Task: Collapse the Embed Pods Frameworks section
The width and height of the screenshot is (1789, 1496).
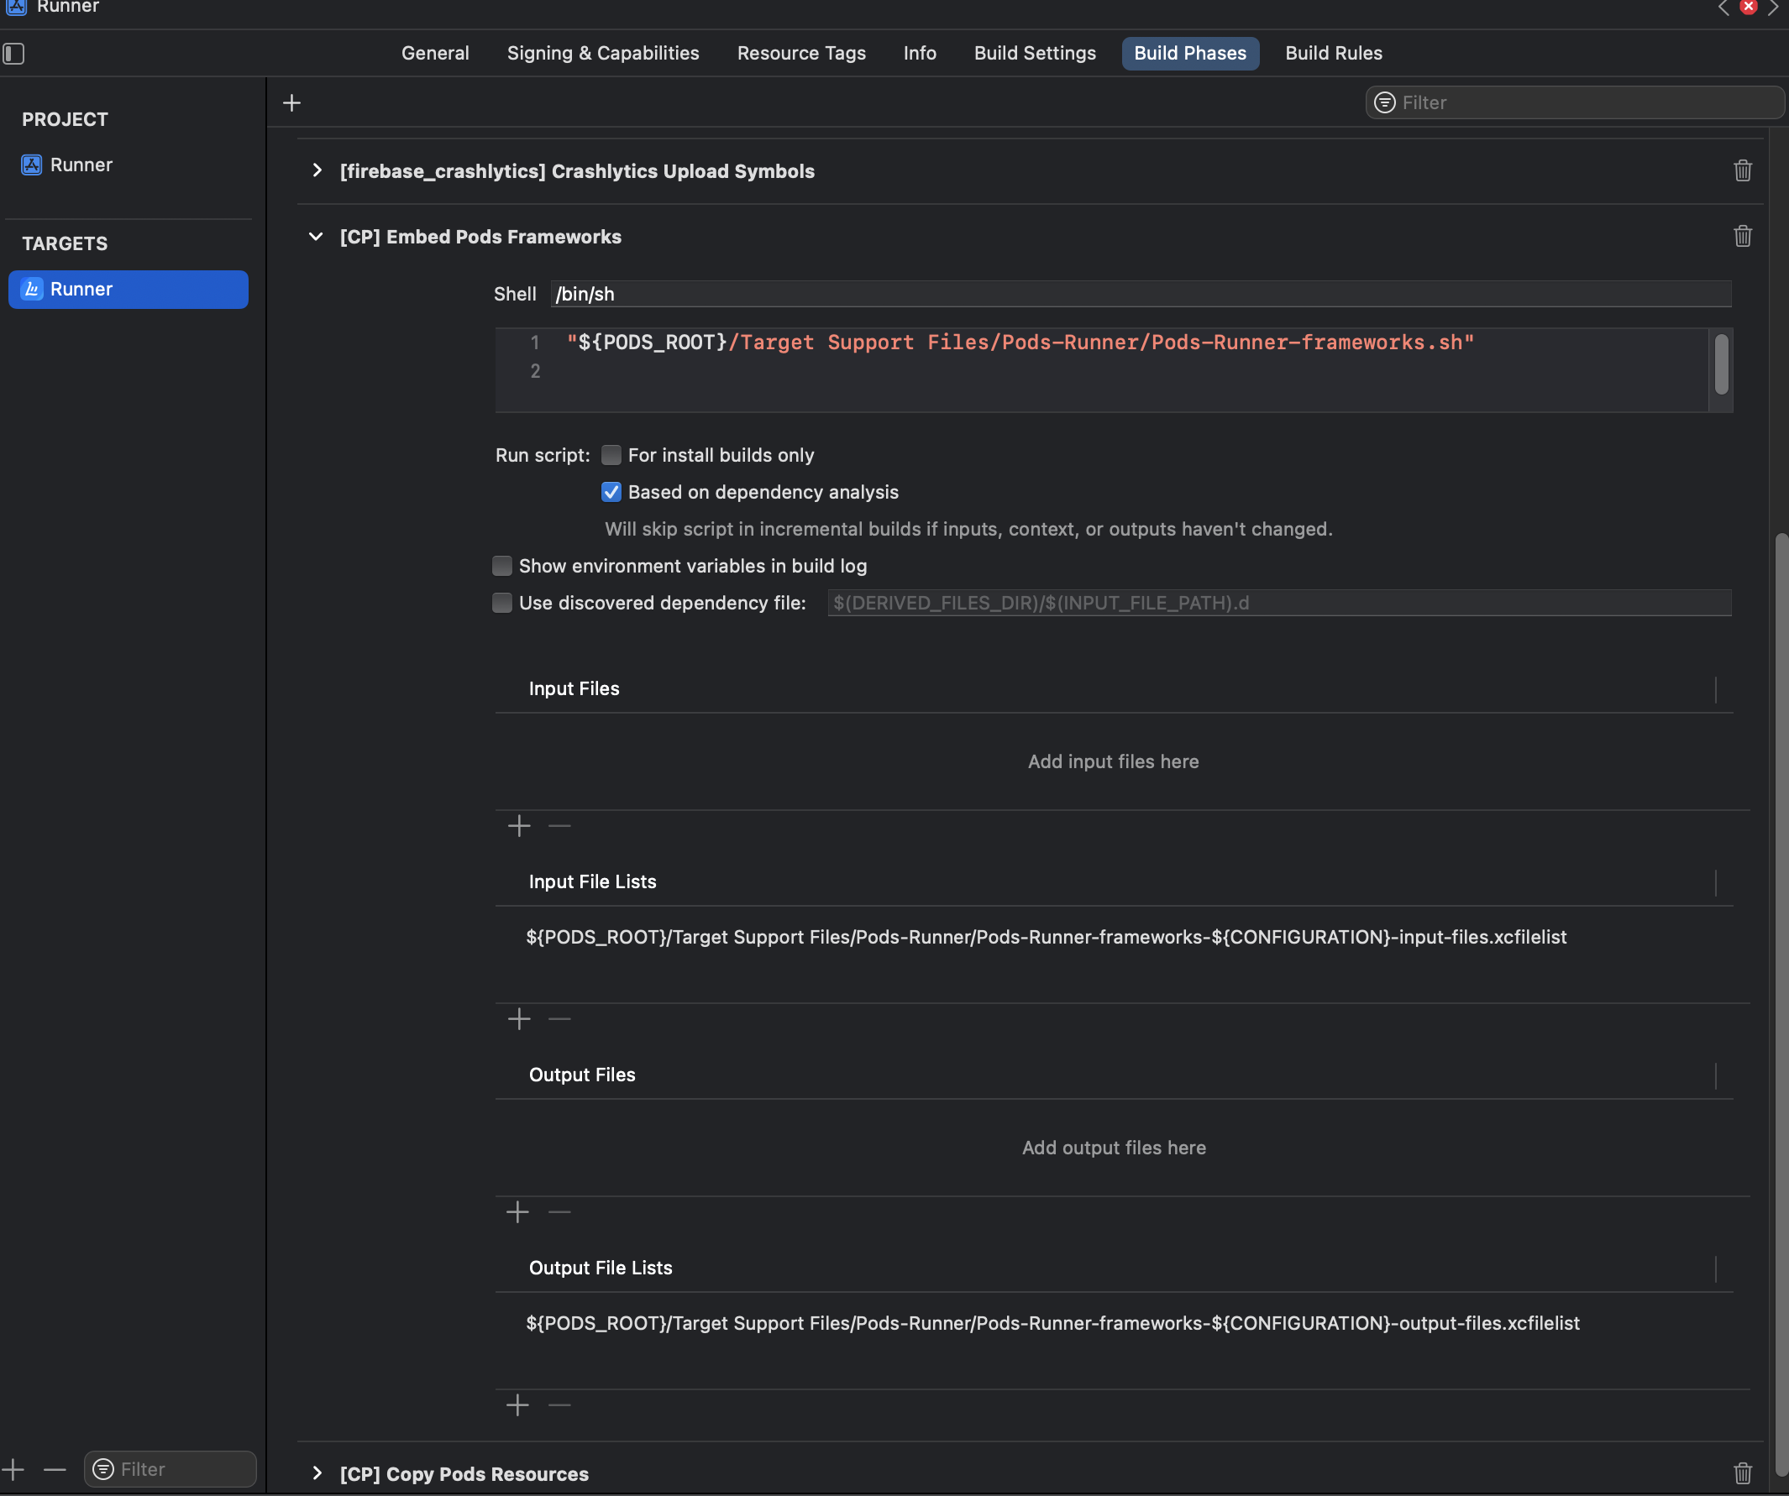Action: coord(316,236)
